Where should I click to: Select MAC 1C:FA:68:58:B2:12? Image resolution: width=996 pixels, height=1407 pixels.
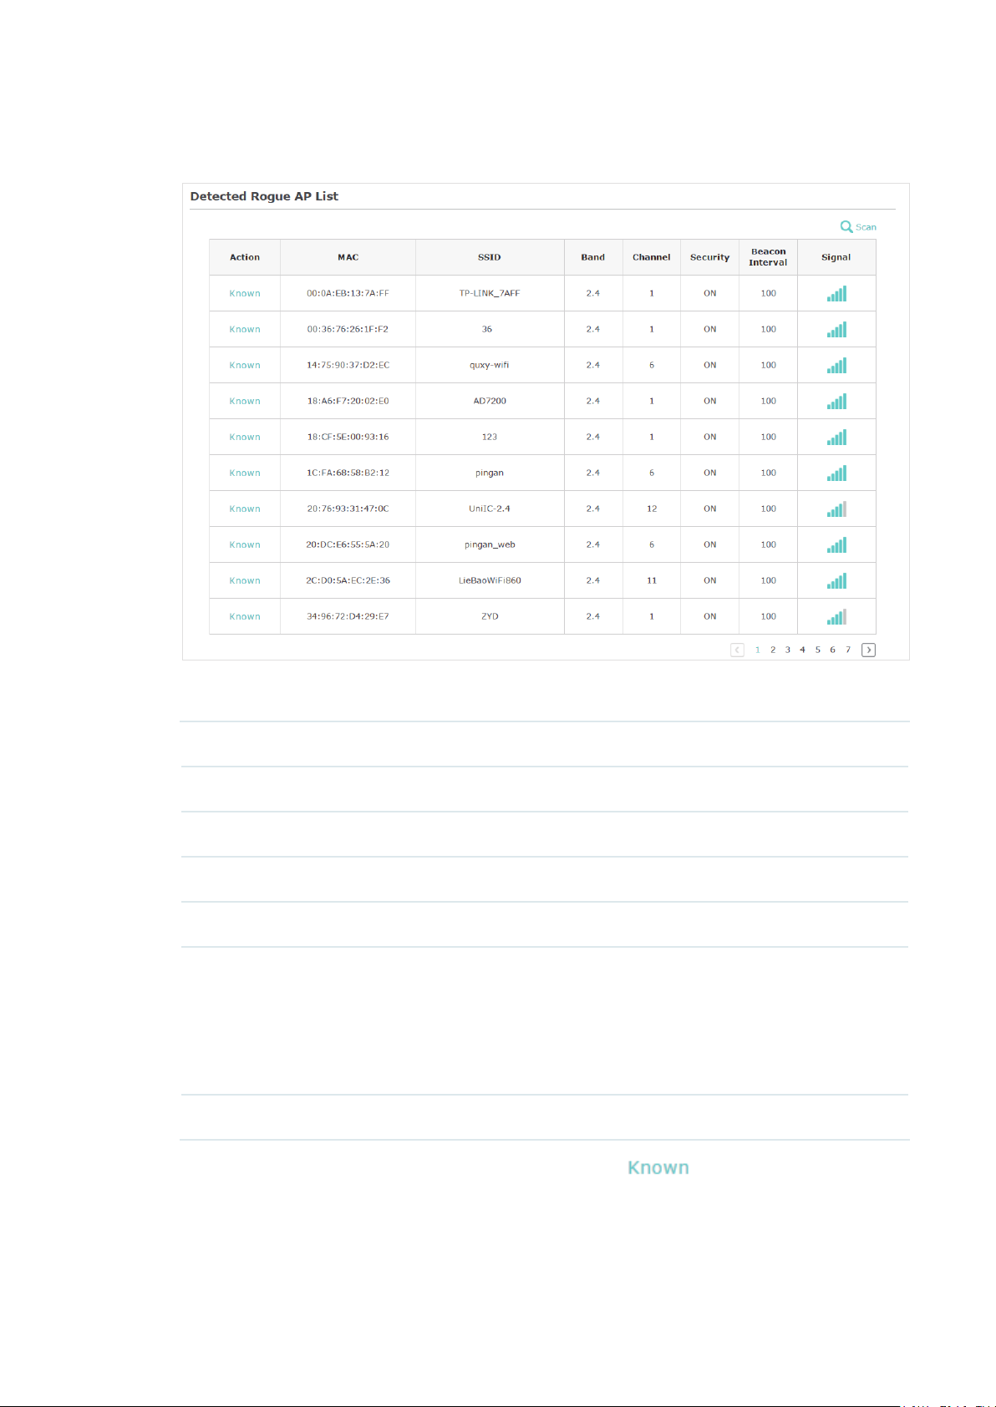tap(348, 473)
